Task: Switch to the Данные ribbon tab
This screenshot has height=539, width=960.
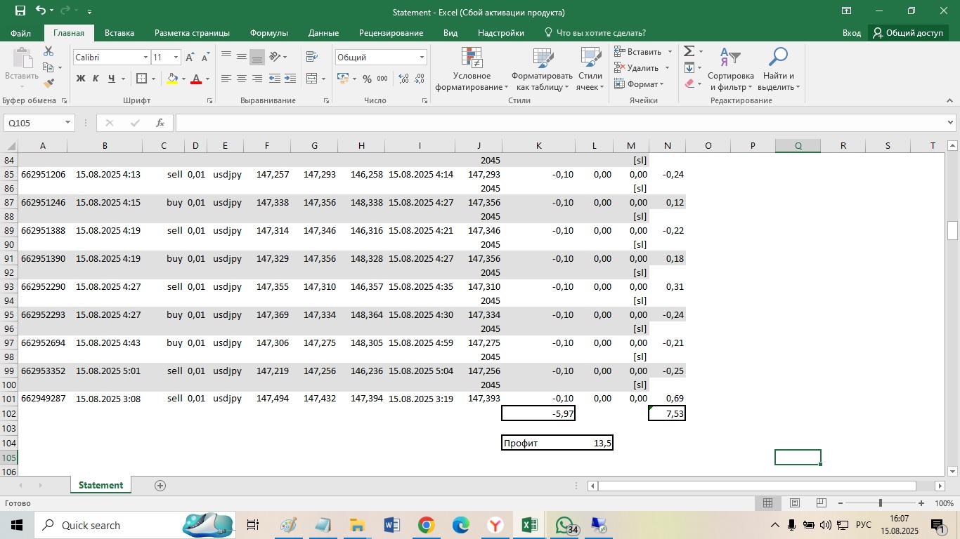Action: 323,33
